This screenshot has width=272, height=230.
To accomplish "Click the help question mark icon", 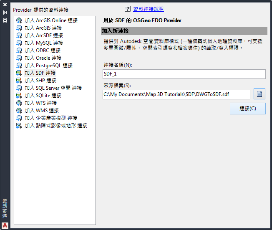I will point(128,9).
